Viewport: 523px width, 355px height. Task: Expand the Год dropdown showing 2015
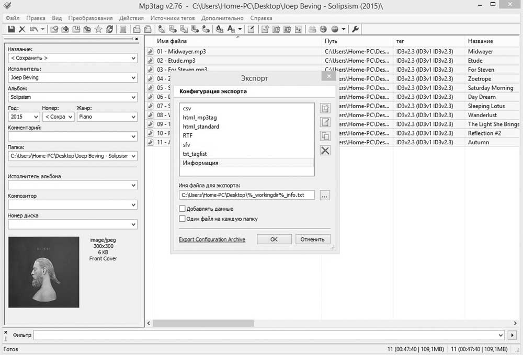click(36, 117)
